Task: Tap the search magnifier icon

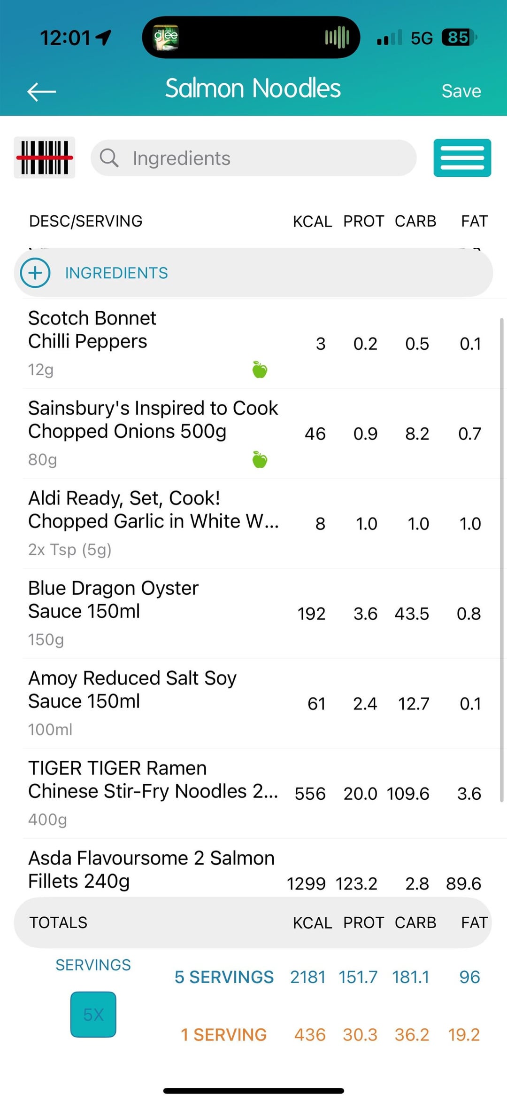Action: pos(109,158)
